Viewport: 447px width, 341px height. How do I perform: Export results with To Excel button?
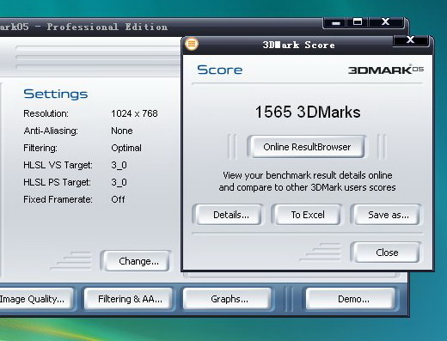pyautogui.click(x=308, y=215)
